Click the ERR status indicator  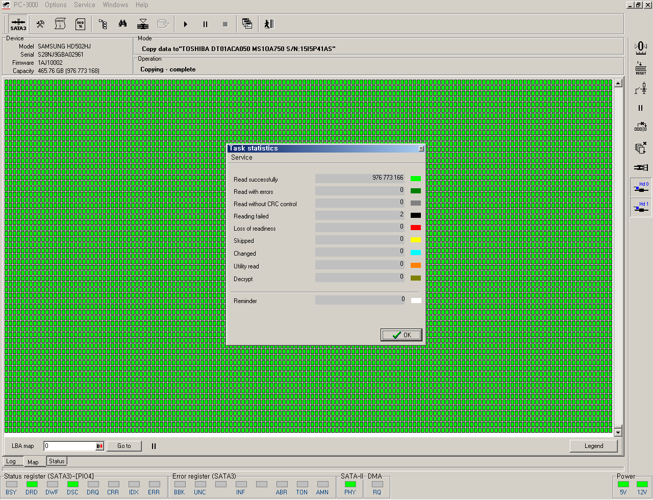point(154,484)
